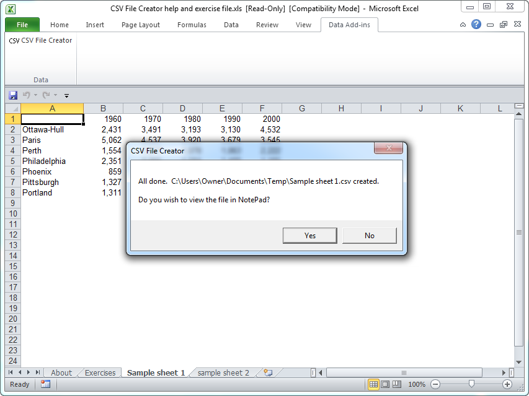The image size is (529, 396).
Task: Click the Excel application icon in title bar
Action: pyautogui.click(x=11, y=9)
